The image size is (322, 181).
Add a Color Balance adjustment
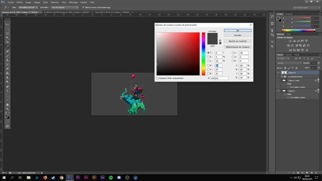tap(292, 46)
